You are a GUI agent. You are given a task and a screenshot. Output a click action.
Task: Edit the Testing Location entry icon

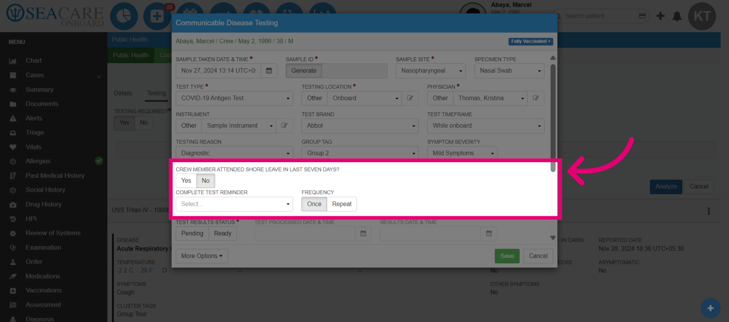[410, 98]
